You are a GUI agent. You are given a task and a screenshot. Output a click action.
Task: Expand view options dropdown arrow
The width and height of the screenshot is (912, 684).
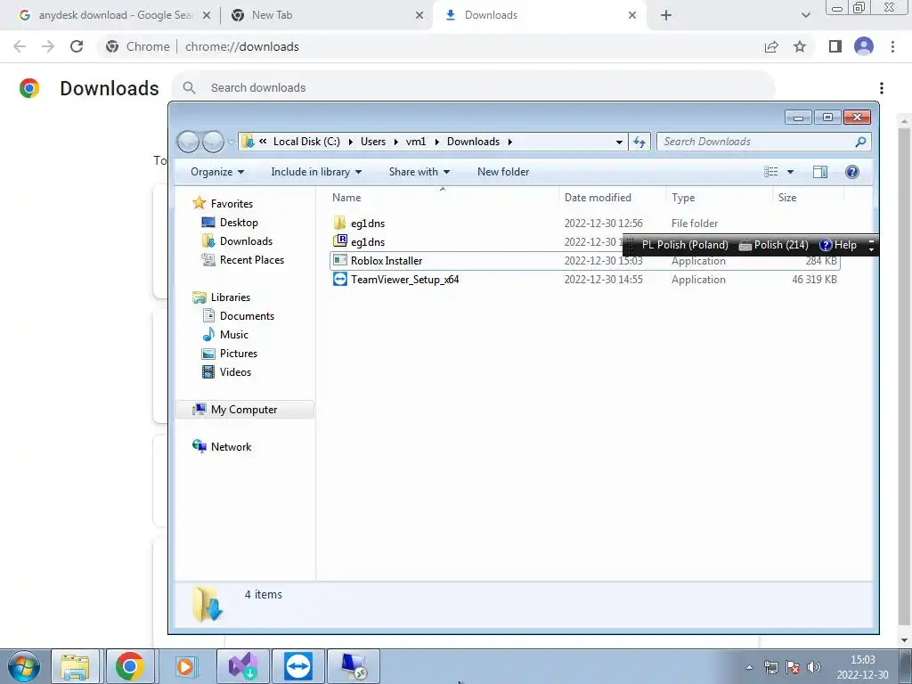click(x=790, y=172)
